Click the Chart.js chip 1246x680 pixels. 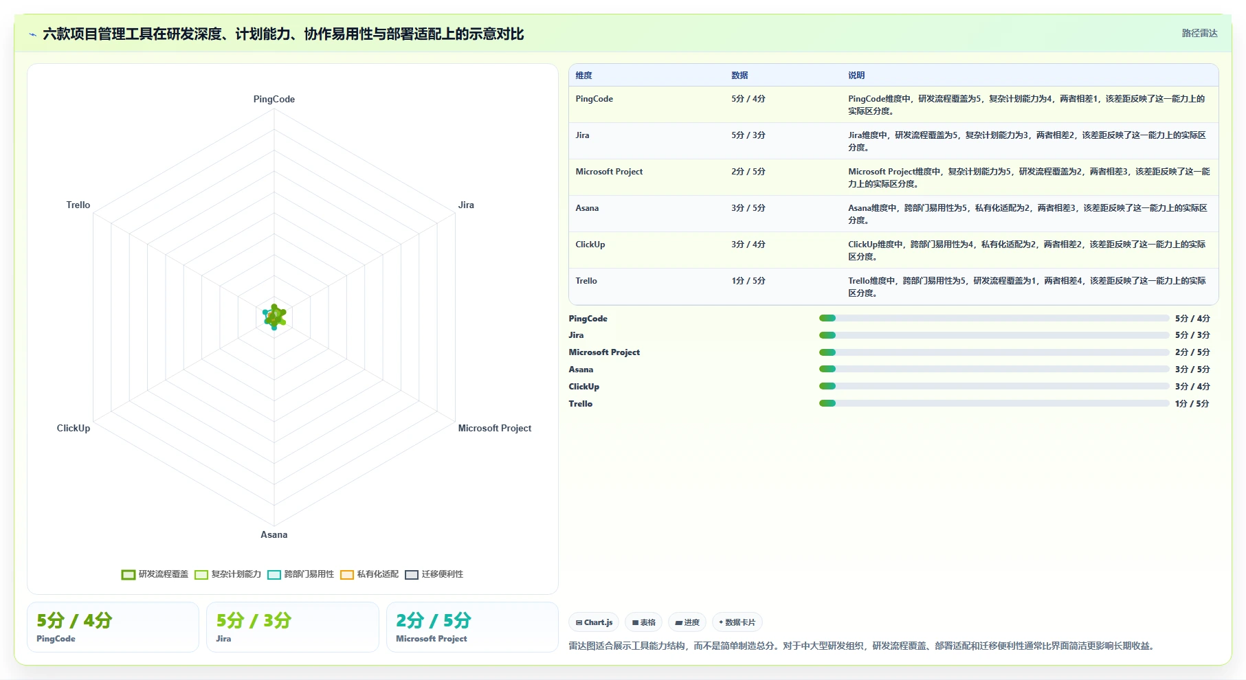[594, 622]
